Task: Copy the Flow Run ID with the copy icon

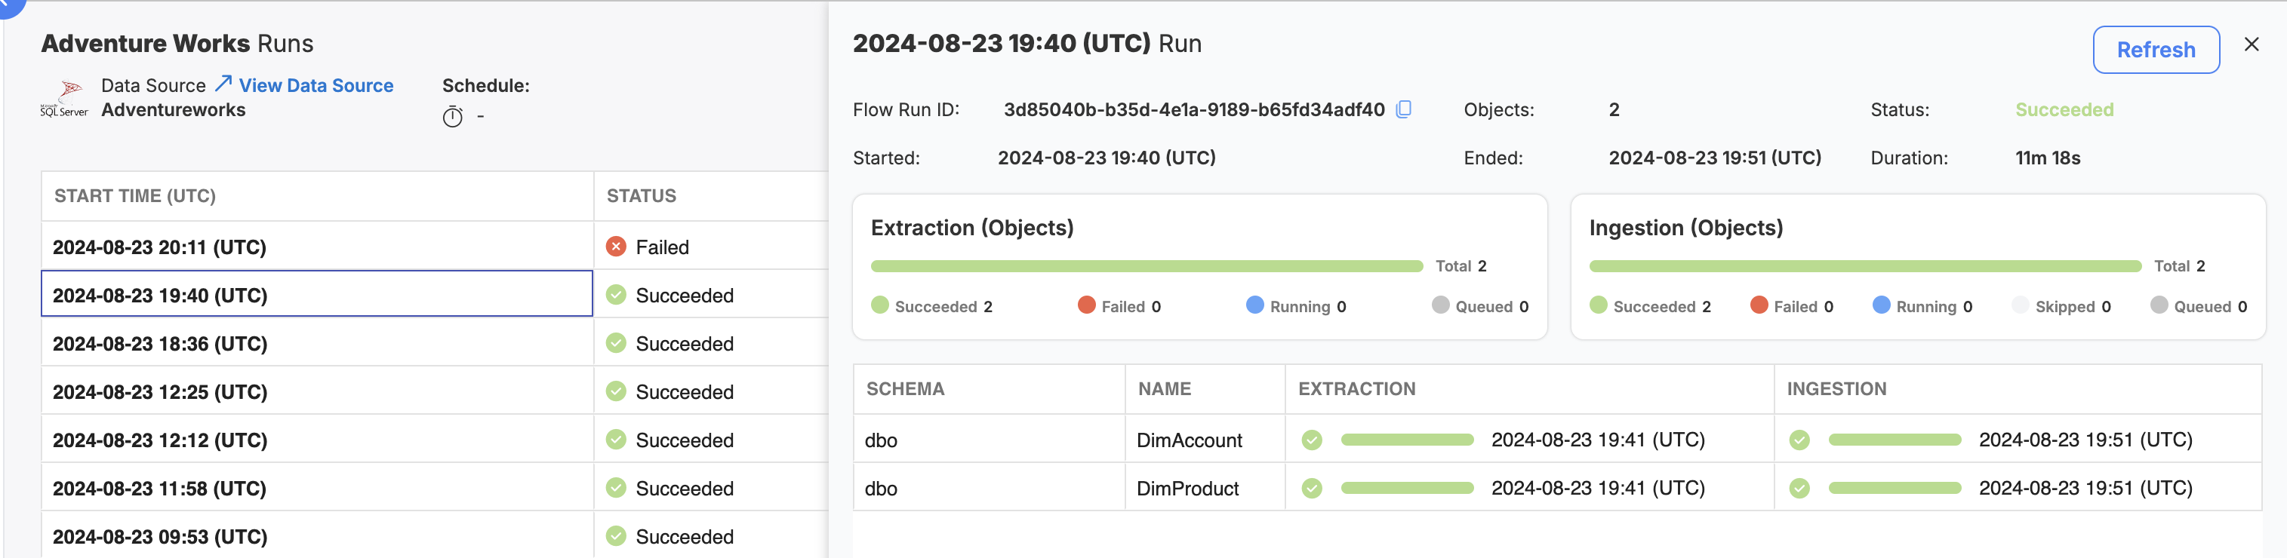Action: coord(1404,109)
